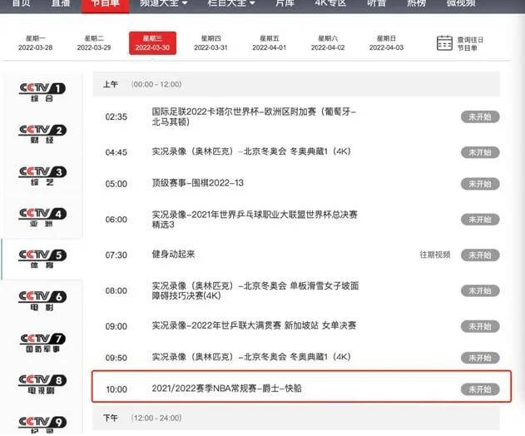525x436 pixels.
Task: Click the 10:00 time entry
Action: pos(116,389)
